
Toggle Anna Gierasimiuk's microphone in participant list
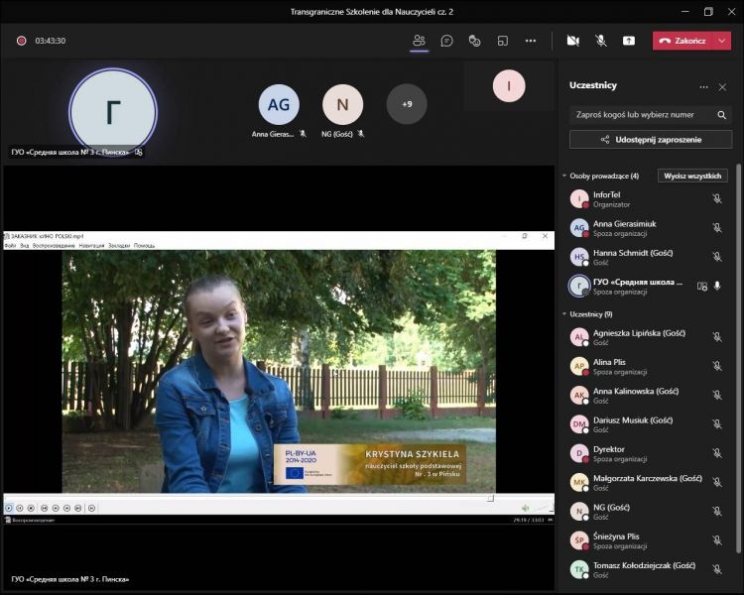click(x=716, y=228)
